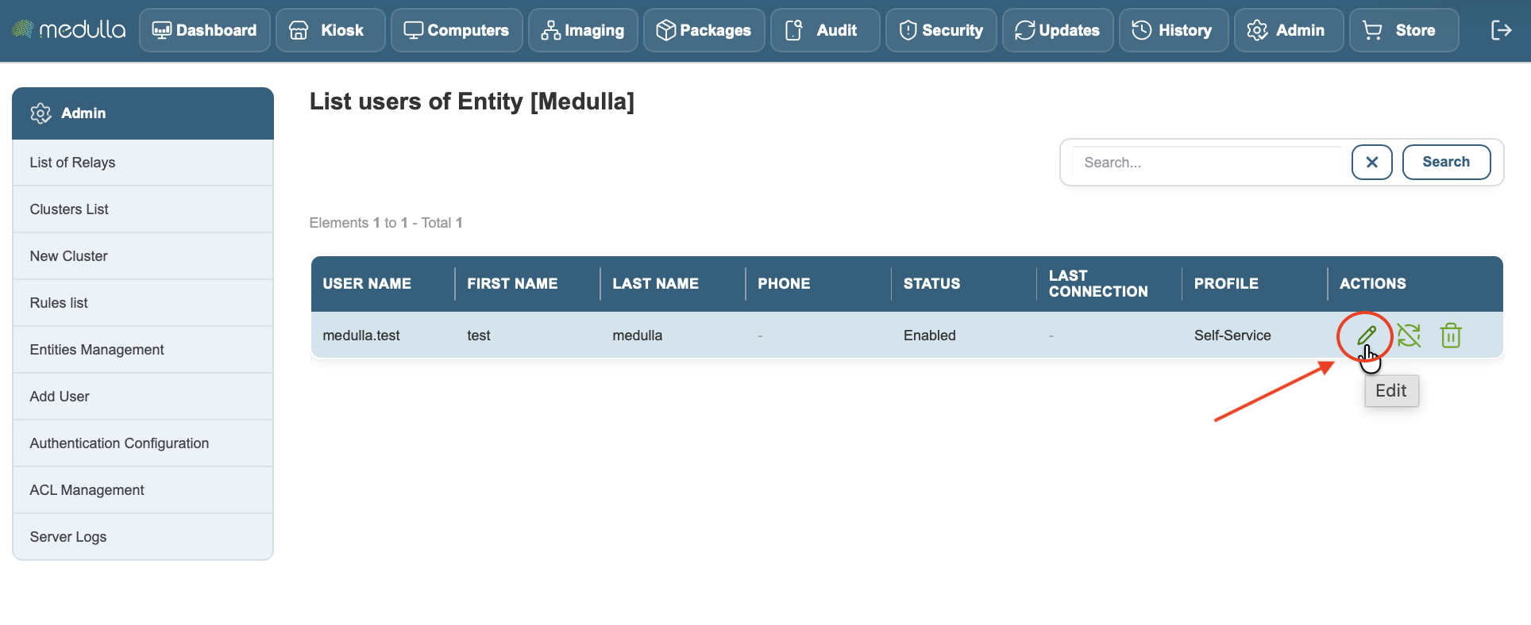The height and width of the screenshot is (625, 1531).
Task: Switch to the Packages tab
Action: 704,30
